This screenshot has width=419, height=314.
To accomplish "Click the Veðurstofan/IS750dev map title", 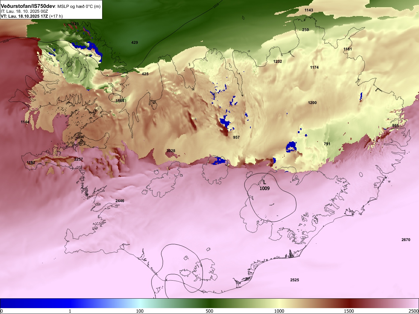I will click(28, 6).
